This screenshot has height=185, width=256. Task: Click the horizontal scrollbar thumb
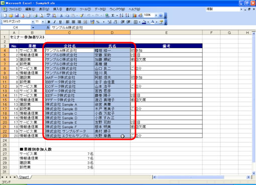(x=190, y=177)
